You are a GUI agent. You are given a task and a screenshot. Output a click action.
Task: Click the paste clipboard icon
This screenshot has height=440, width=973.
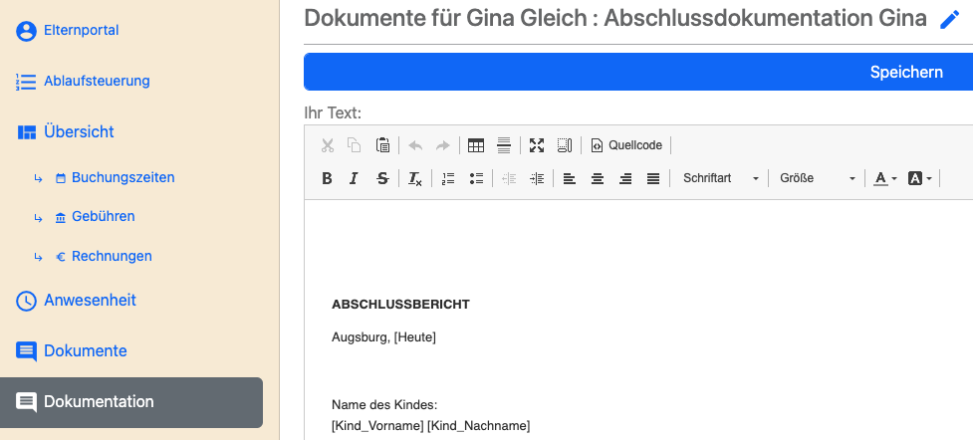[x=382, y=145]
